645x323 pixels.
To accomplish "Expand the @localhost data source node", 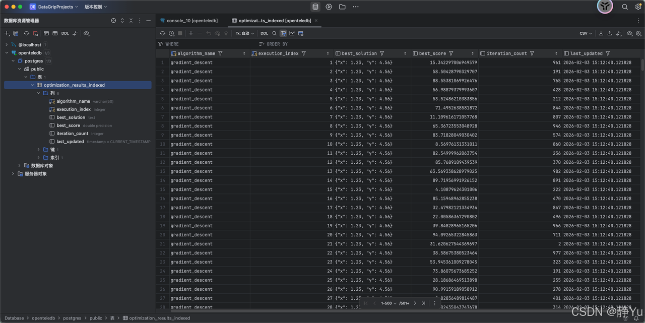I will pos(7,45).
